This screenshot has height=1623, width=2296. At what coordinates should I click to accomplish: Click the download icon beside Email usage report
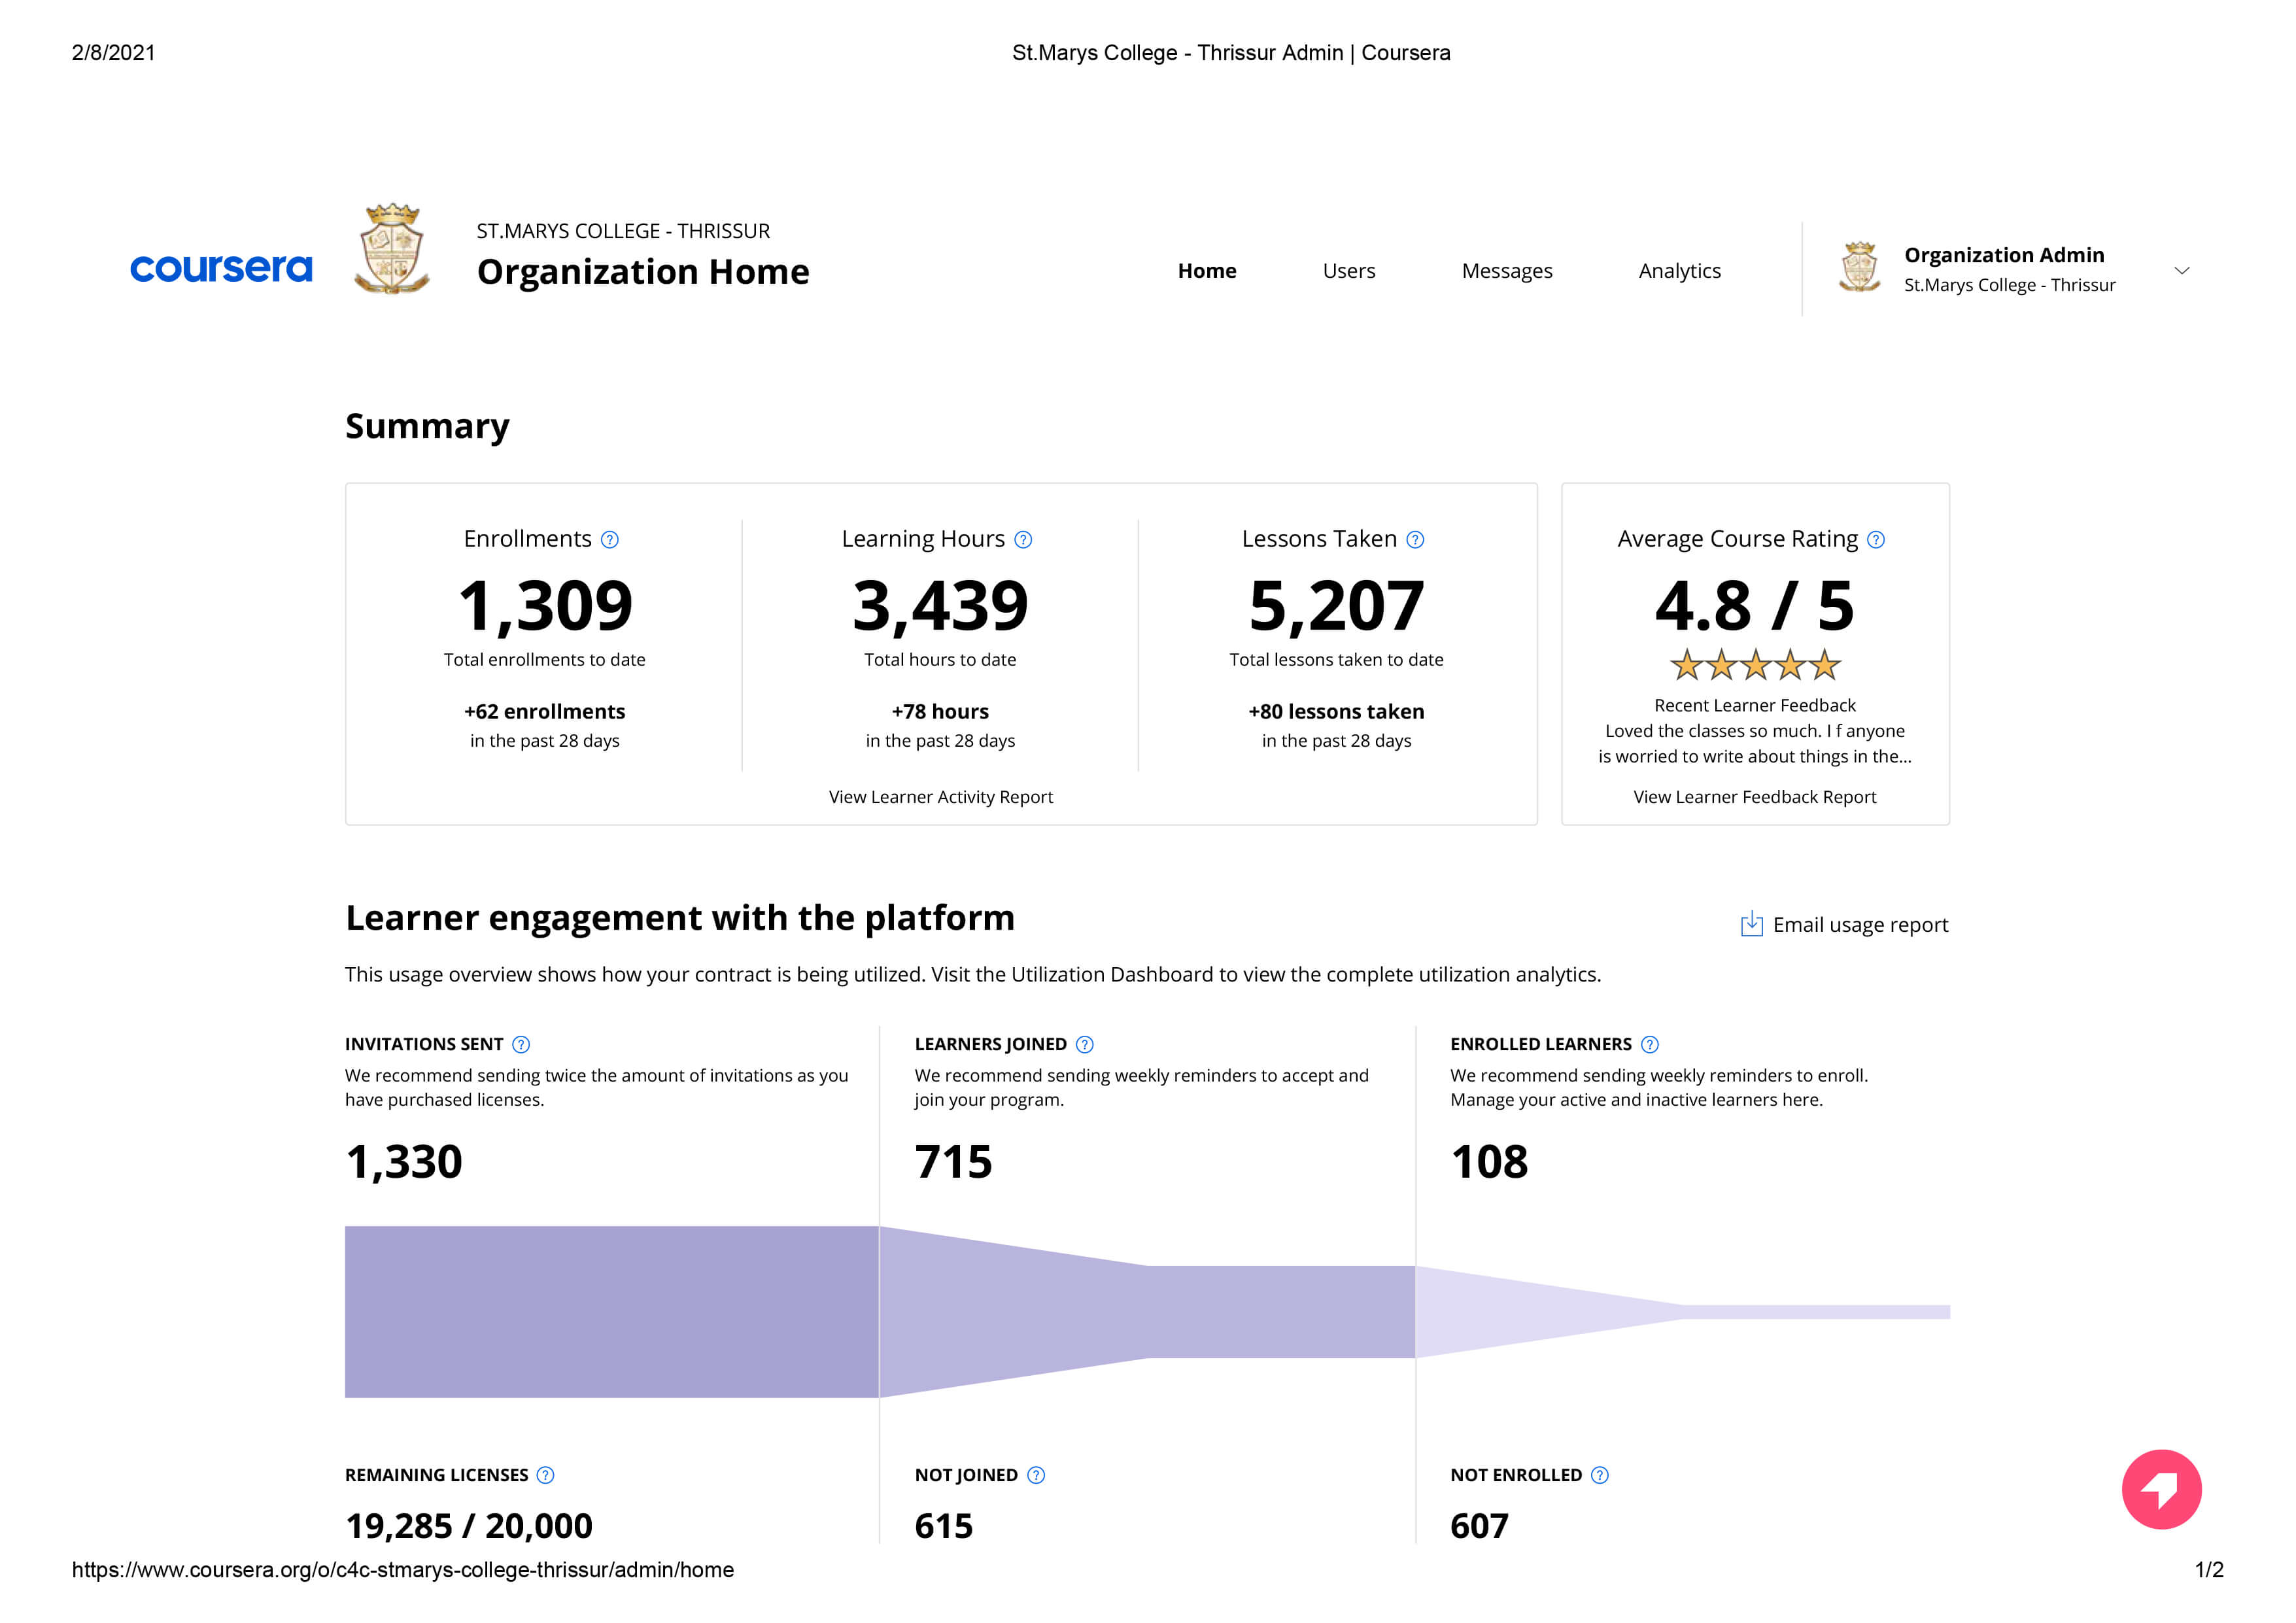(1752, 924)
